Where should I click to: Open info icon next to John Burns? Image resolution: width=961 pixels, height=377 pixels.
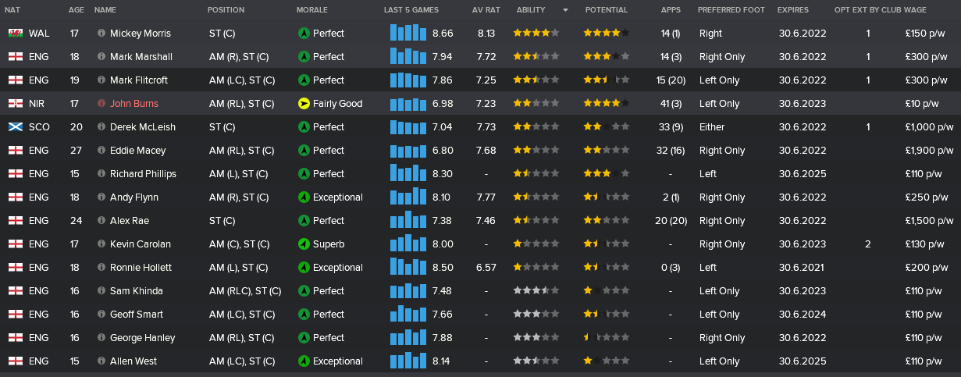click(x=101, y=104)
